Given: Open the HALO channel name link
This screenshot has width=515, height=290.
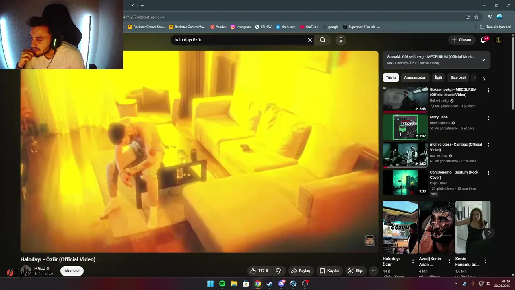Looking at the screenshot, I should 40,268.
